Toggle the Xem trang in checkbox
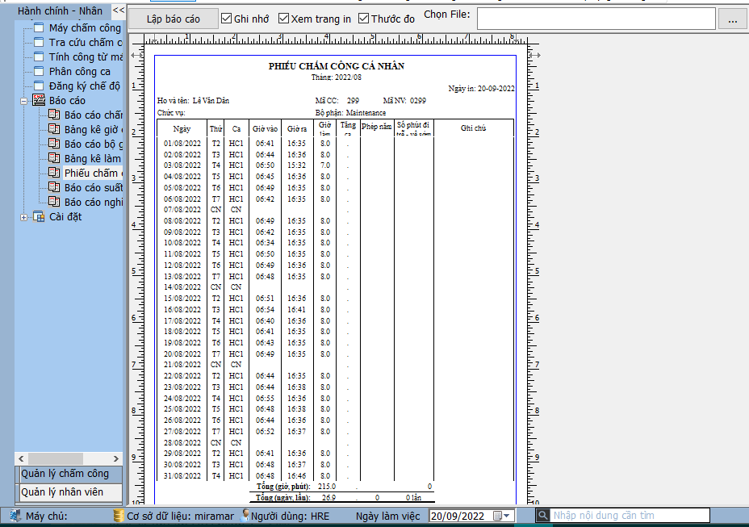Image resolution: width=749 pixels, height=527 pixels. pos(283,19)
